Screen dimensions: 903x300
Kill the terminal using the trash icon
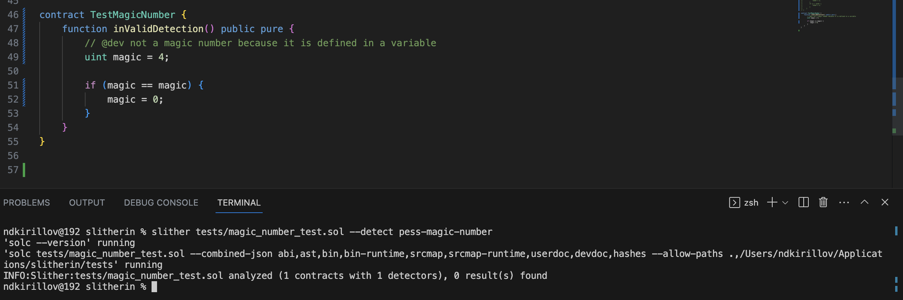(x=823, y=202)
